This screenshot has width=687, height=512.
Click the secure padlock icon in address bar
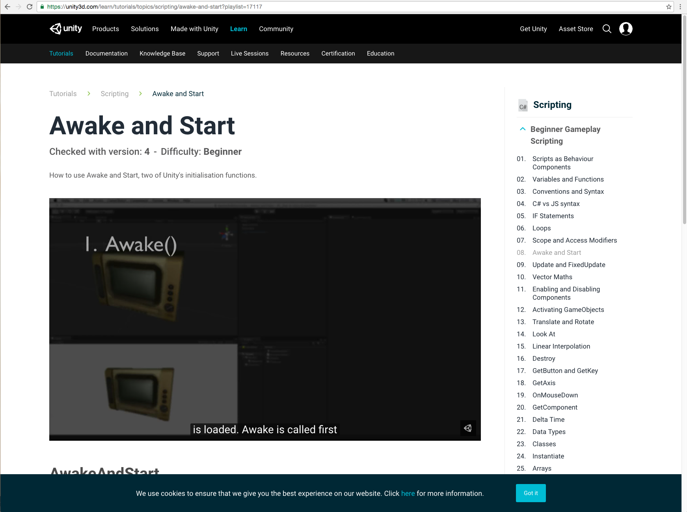[x=42, y=7]
